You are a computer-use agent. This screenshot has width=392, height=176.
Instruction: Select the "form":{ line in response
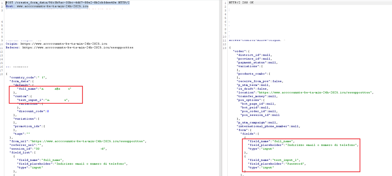[244, 130]
